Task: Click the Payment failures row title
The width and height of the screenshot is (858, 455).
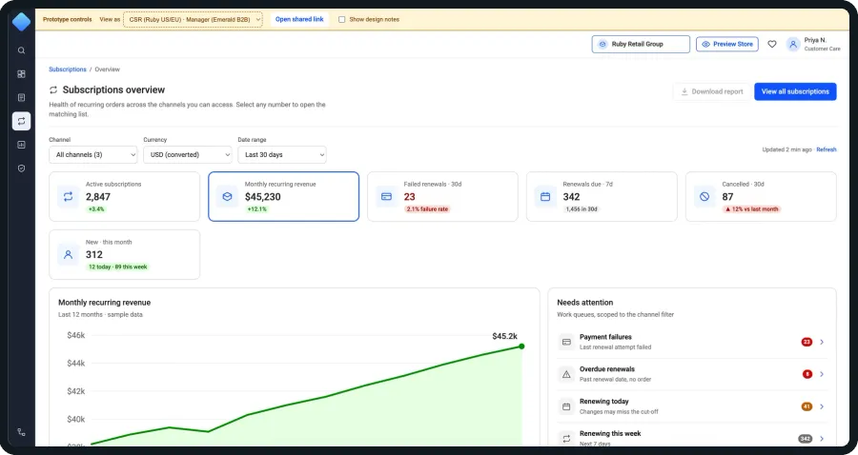Action: tap(605, 337)
